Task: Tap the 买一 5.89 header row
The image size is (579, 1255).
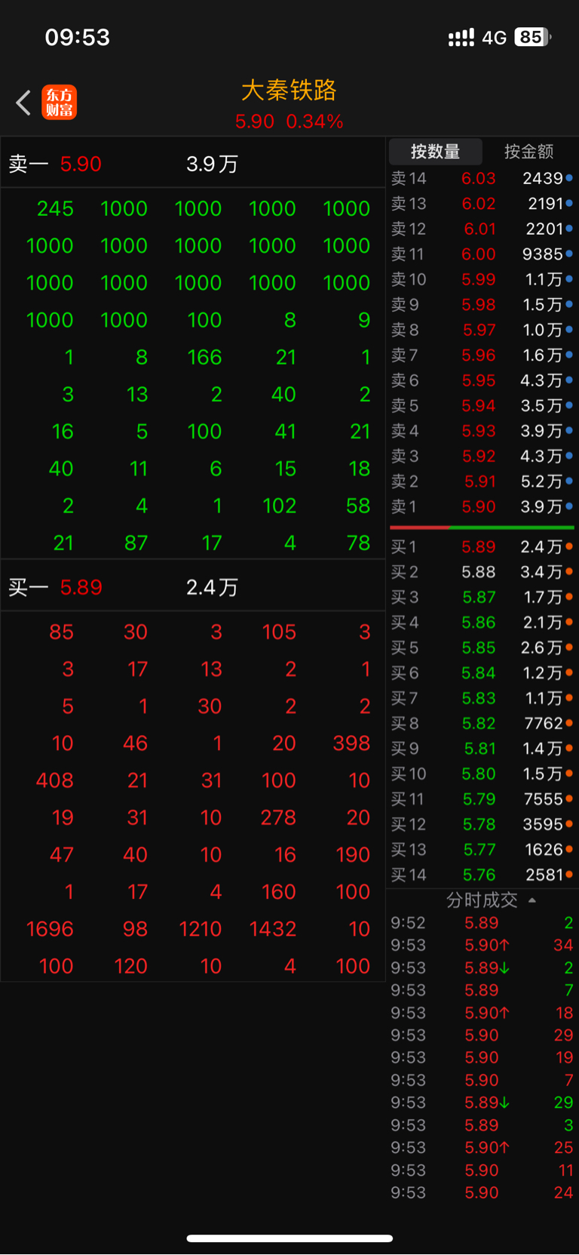Action: (193, 587)
